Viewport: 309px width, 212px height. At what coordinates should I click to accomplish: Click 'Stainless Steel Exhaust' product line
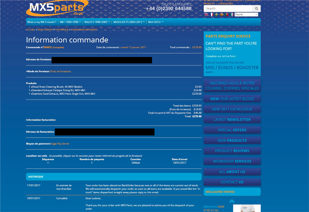tap(62, 94)
